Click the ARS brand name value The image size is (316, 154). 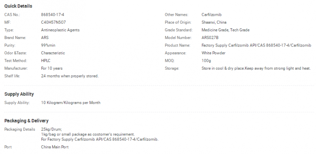pyautogui.click(x=45, y=37)
